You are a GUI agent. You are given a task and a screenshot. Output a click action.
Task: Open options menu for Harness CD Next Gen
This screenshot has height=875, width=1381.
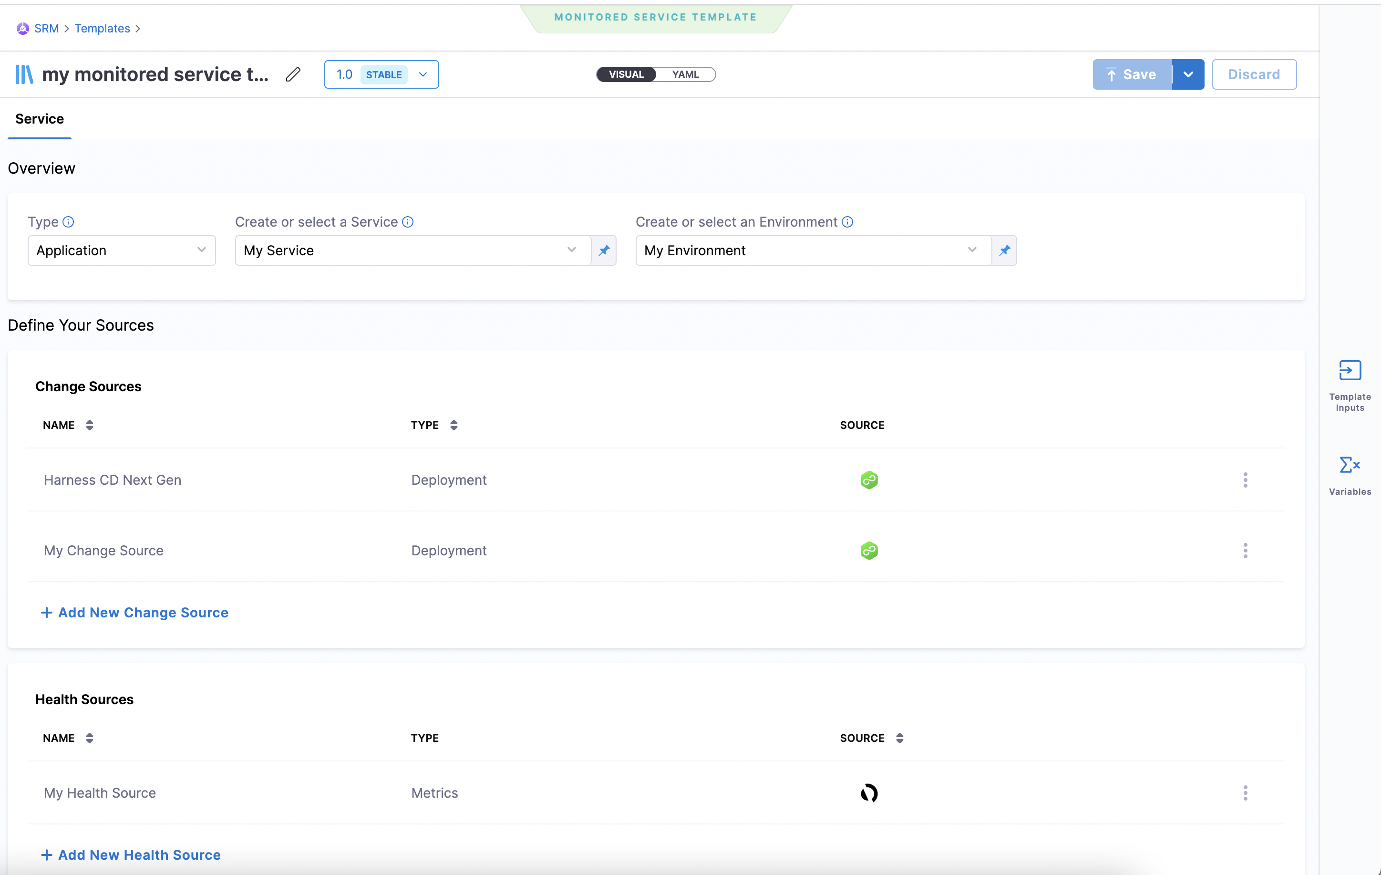pyautogui.click(x=1245, y=479)
